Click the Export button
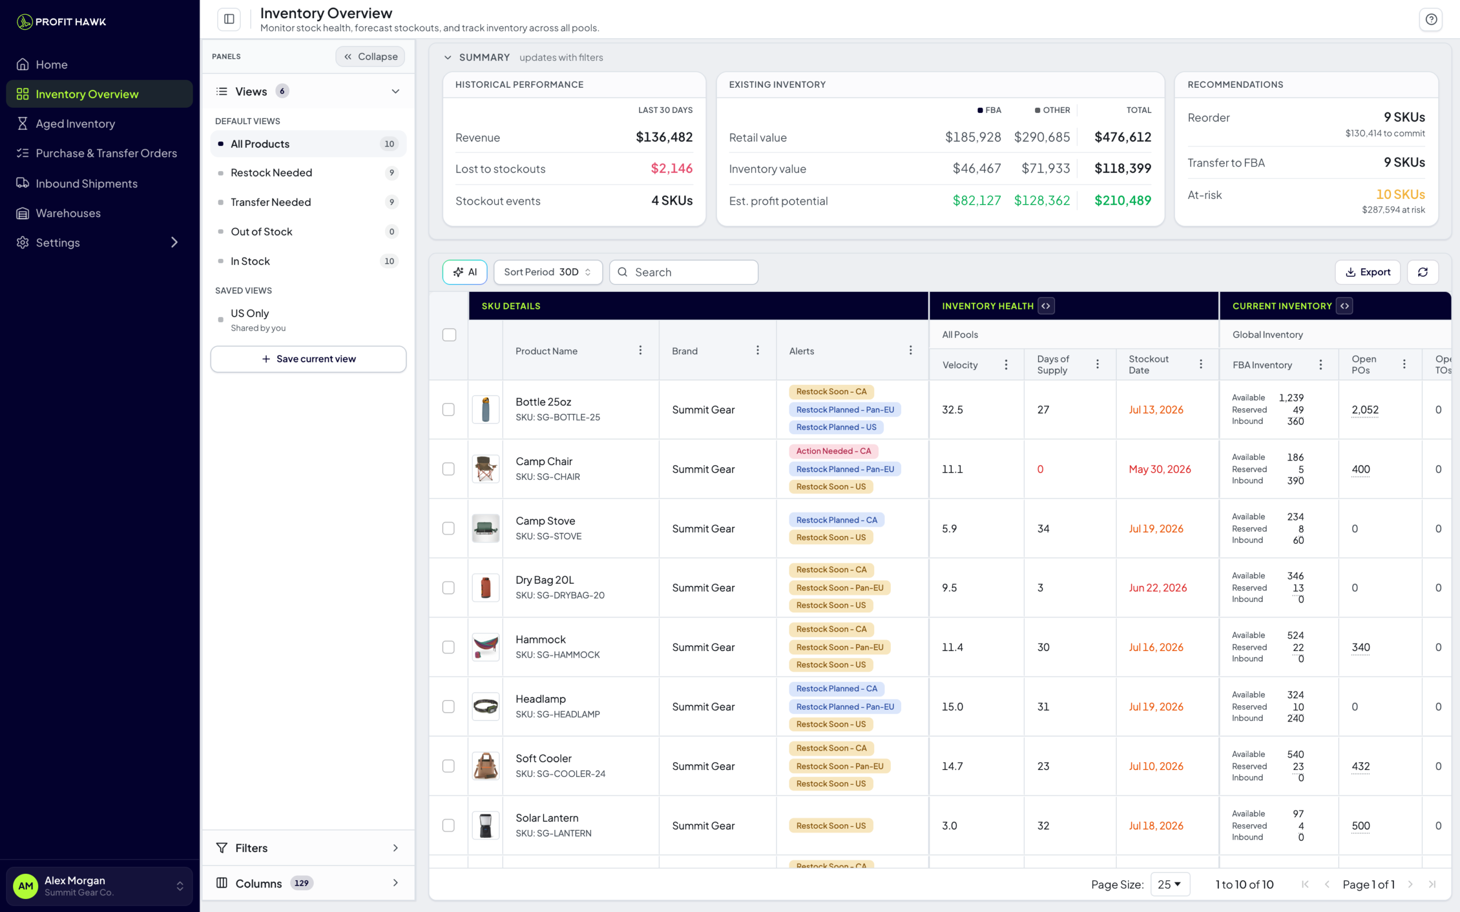 (x=1368, y=272)
